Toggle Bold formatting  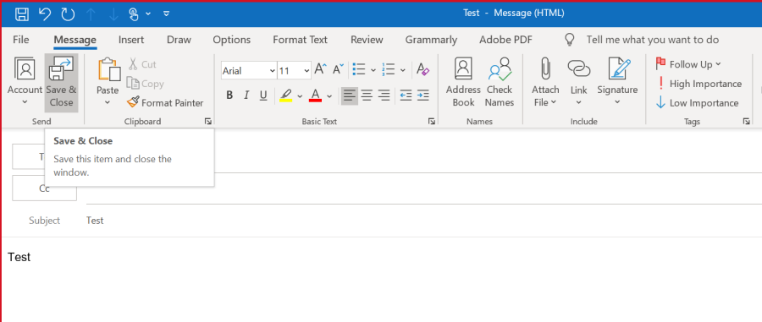(229, 95)
